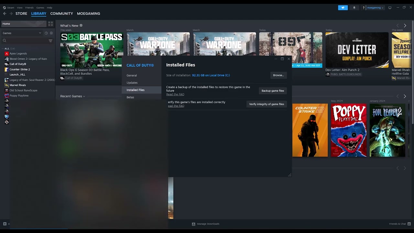Viewport: 414px width, 233px height.
Task: Click Verify integrity of game files
Action: [x=267, y=104]
